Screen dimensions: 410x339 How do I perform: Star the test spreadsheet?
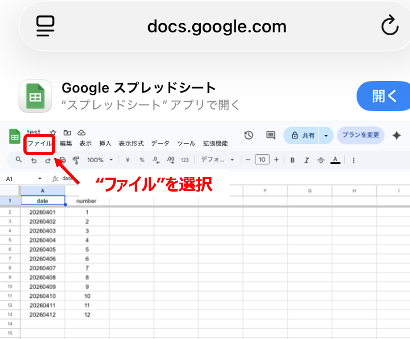54,132
